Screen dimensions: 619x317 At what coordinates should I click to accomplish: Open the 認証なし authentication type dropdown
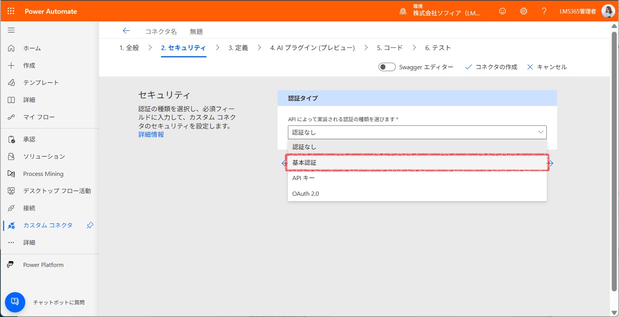click(x=417, y=132)
